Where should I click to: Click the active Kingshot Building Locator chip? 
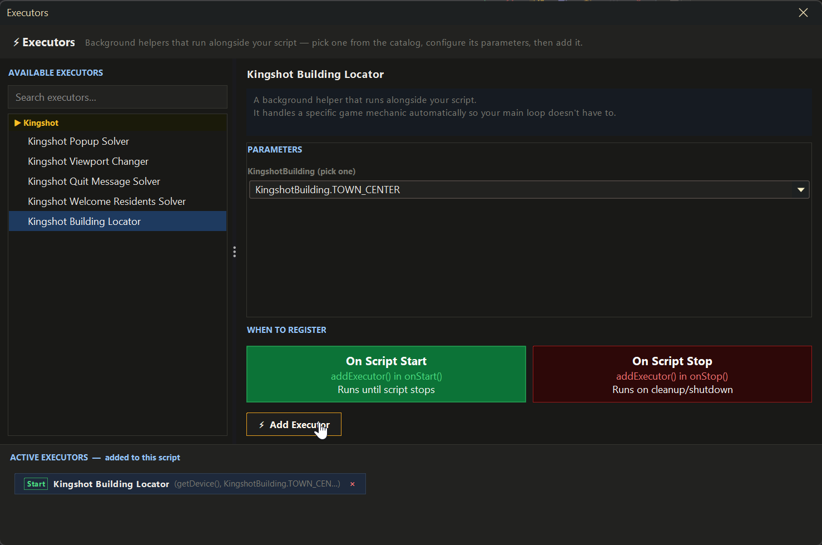[x=190, y=484]
